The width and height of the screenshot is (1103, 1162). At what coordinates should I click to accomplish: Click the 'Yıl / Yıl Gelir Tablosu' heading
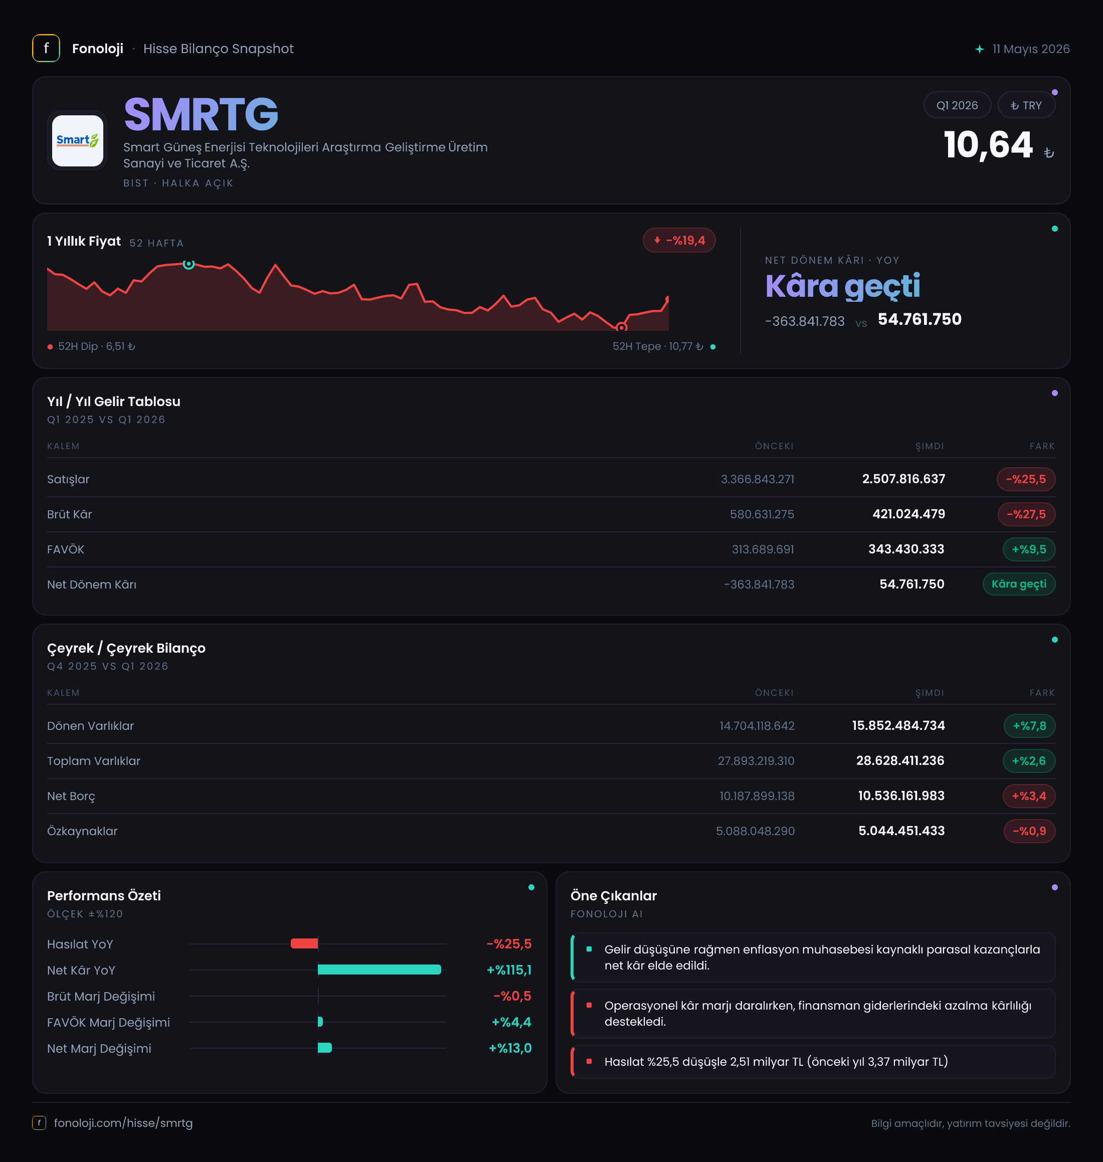pyautogui.click(x=113, y=402)
